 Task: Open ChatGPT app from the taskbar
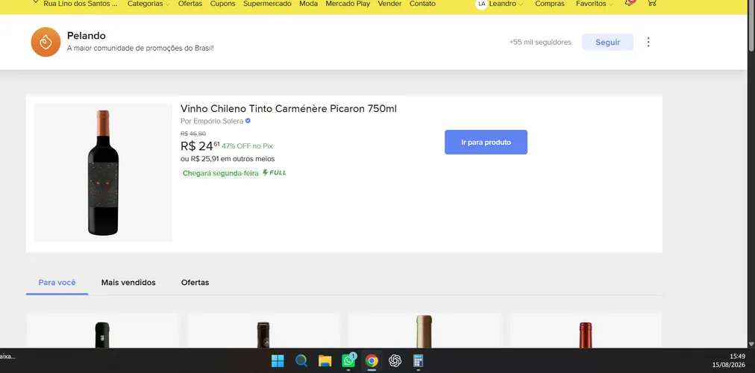[x=395, y=360]
